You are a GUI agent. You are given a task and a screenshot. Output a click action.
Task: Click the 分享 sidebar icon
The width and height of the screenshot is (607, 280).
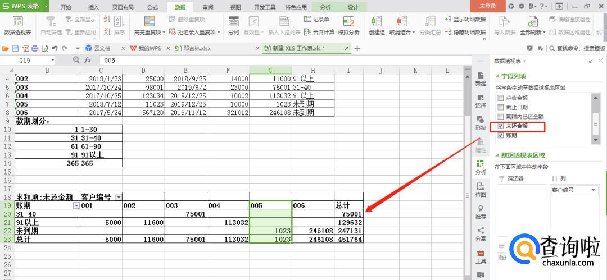pos(481,234)
